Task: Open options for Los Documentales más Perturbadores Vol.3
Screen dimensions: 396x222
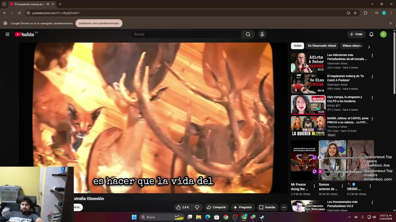Action: [372, 203]
